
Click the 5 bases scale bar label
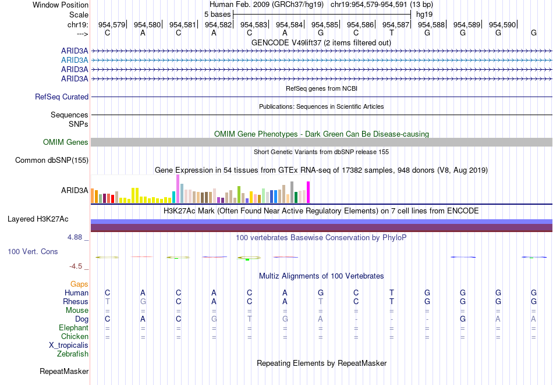[x=217, y=15]
